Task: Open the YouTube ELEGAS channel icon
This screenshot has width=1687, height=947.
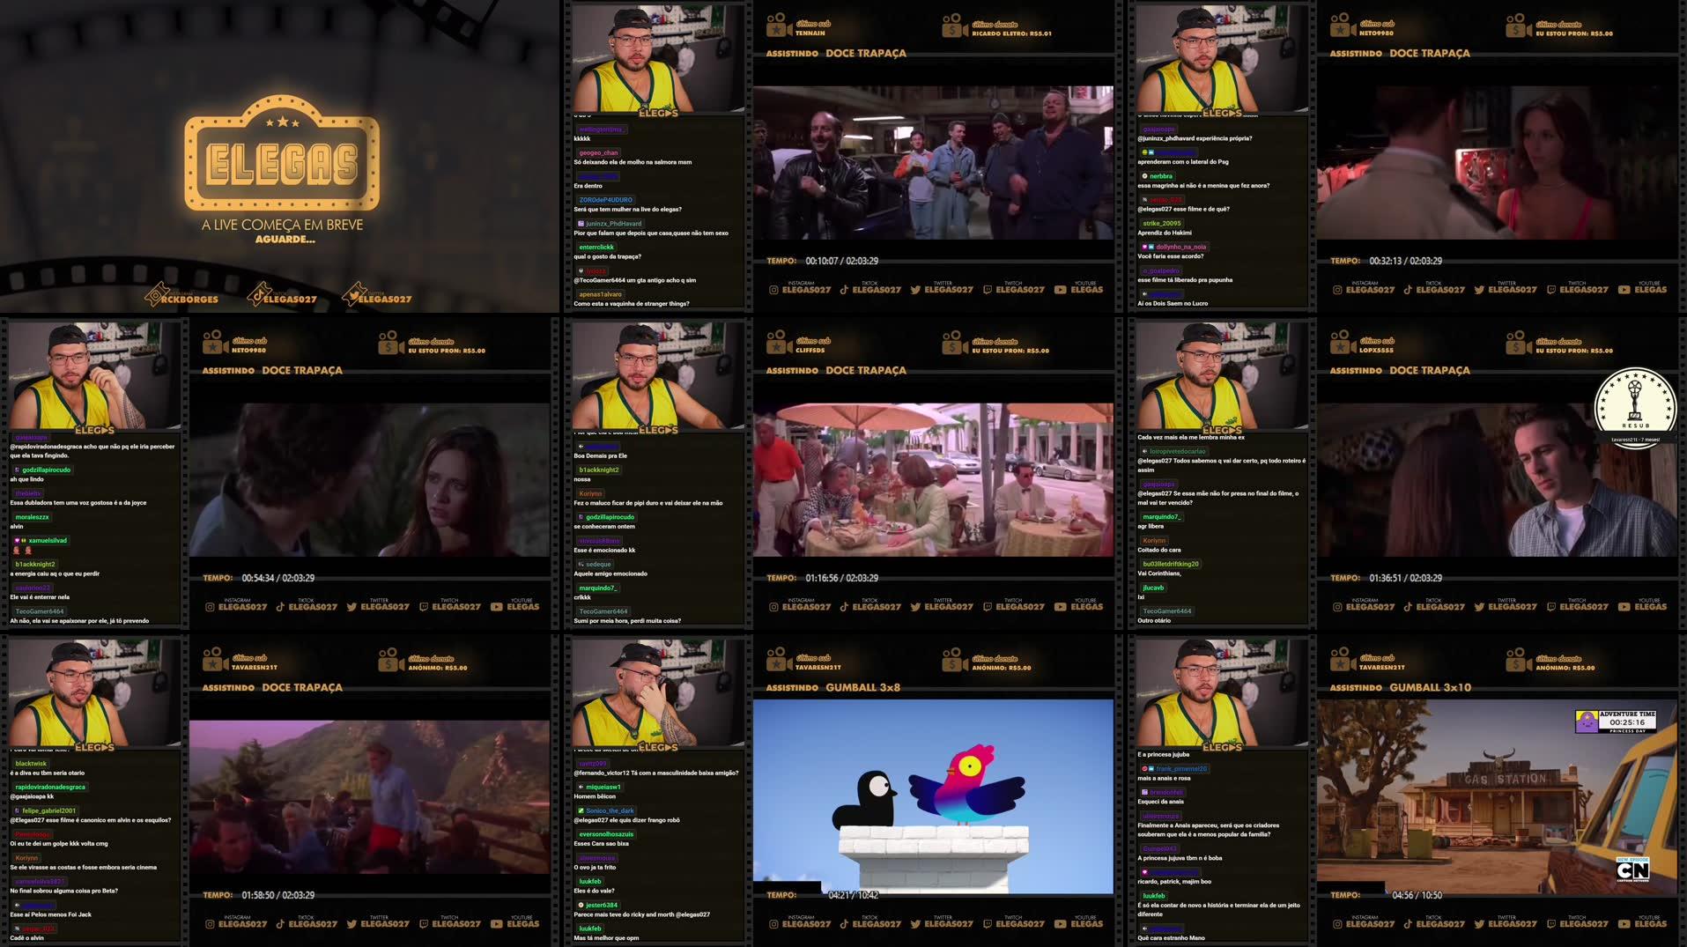Action: click(1061, 289)
